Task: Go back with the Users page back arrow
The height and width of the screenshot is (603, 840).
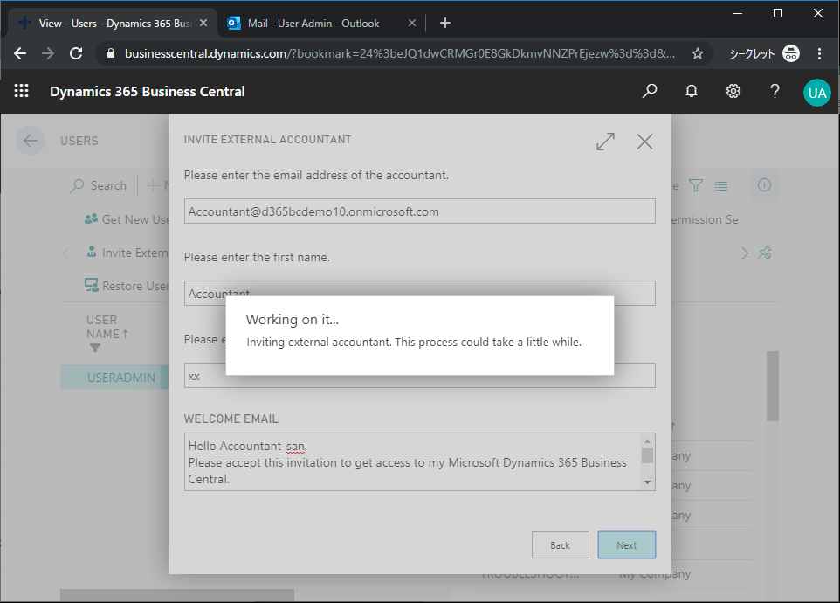Action: 31,141
